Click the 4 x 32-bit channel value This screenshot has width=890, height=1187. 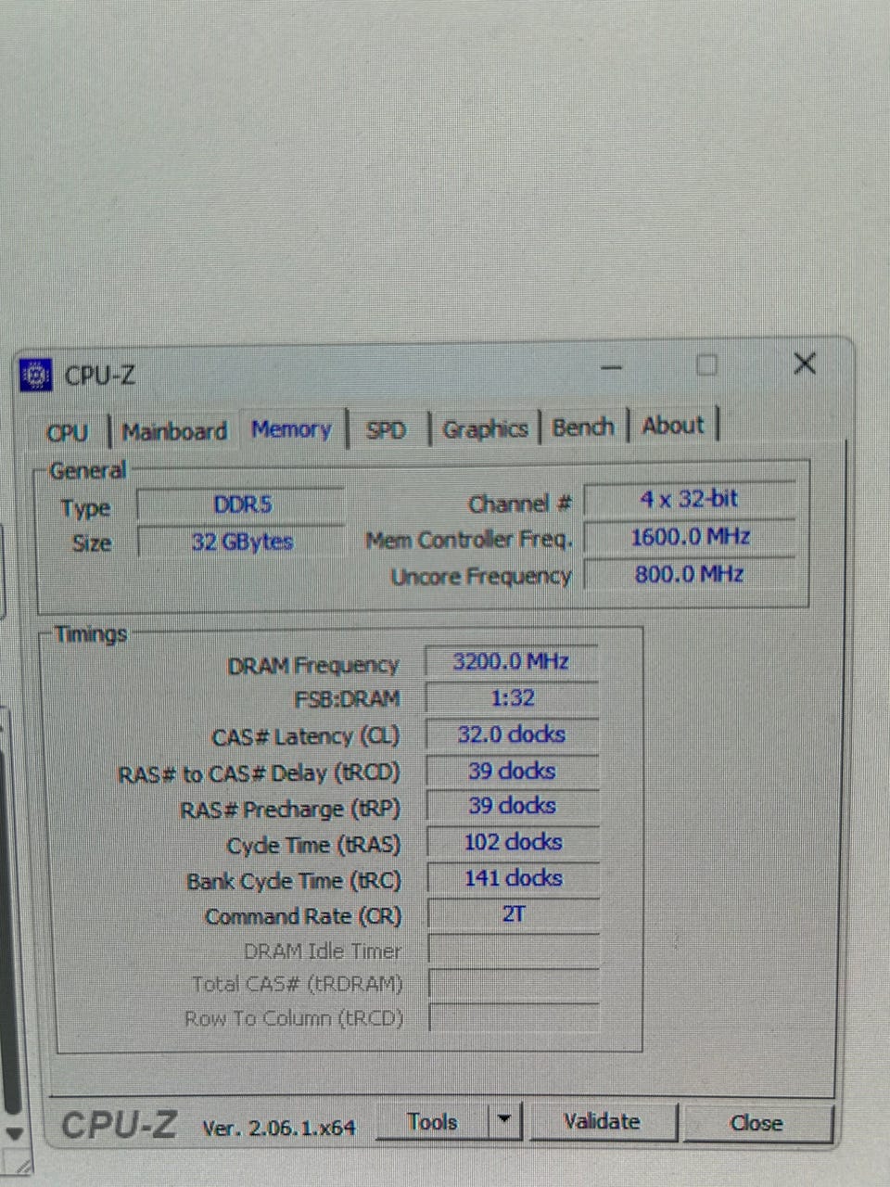[x=689, y=499]
